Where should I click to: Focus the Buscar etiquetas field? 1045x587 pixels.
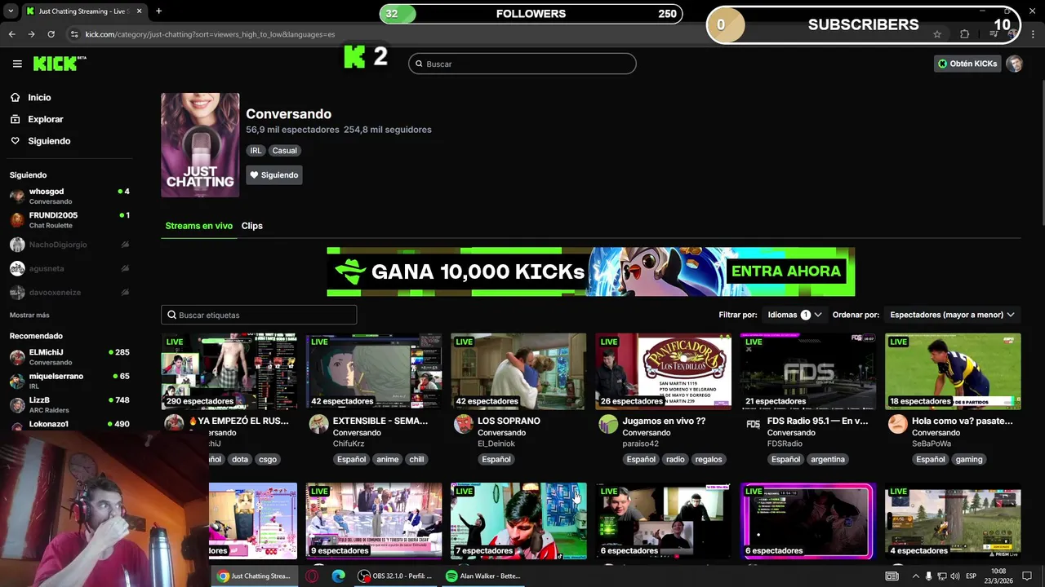click(x=259, y=315)
